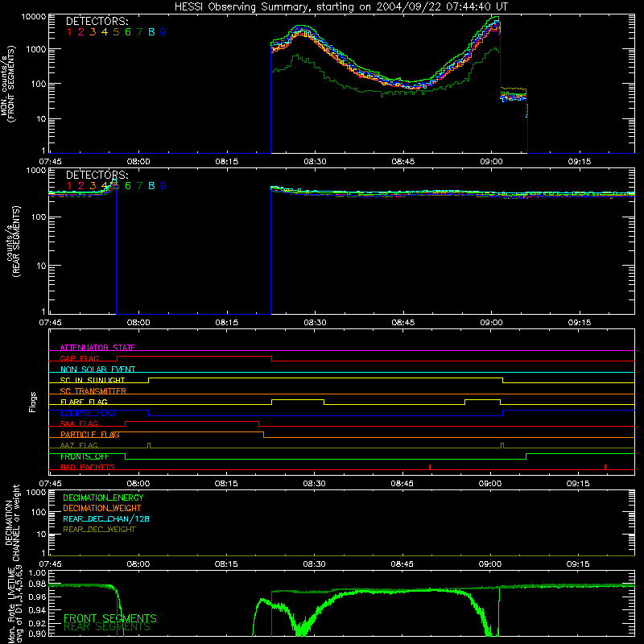This screenshot has height=644, width=644.
Task: Click DETECTORS: label in rear segments panel
Action: click(97, 175)
